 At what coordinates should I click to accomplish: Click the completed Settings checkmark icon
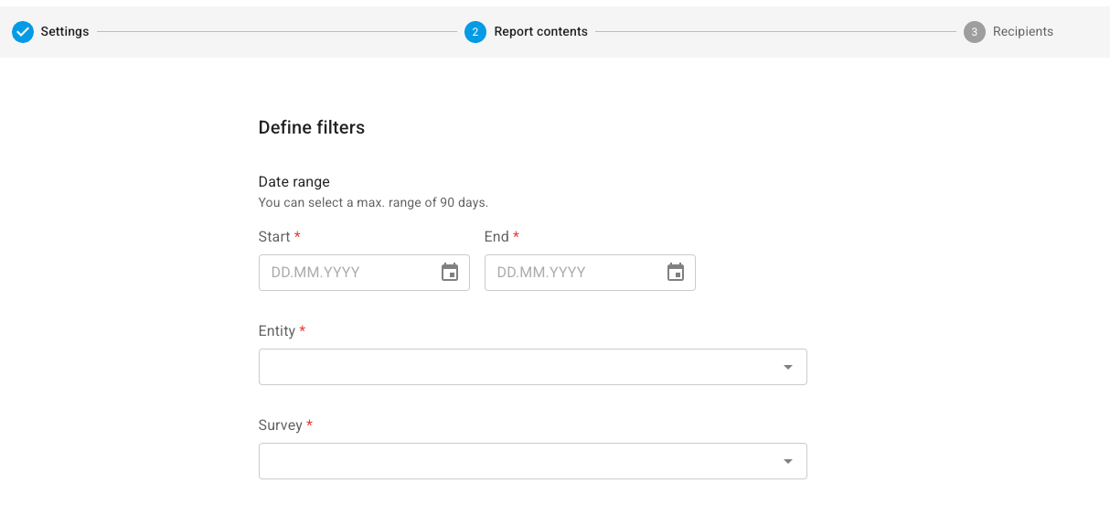point(23,32)
